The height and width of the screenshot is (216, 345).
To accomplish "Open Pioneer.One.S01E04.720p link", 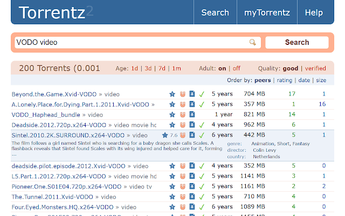I will (x=66, y=187).
